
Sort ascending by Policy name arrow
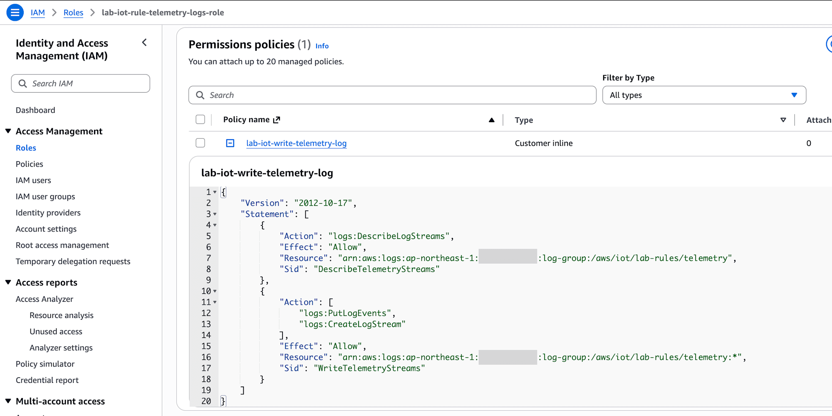(492, 120)
